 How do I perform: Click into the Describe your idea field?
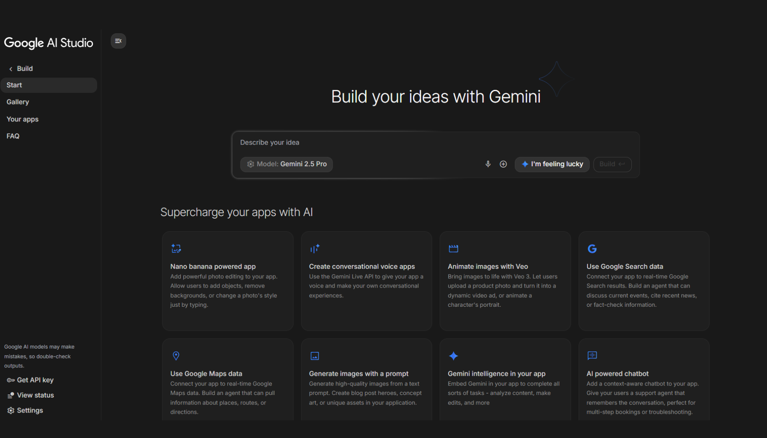point(435,143)
